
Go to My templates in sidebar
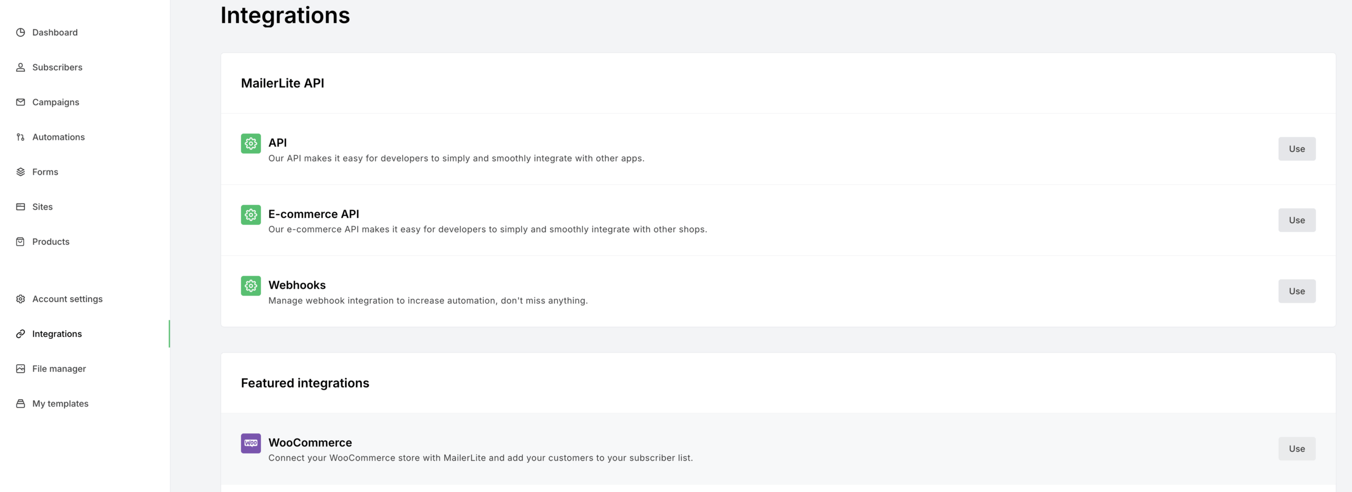pyautogui.click(x=60, y=403)
